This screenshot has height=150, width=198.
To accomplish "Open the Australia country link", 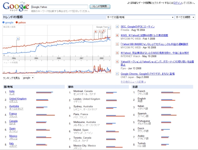I will click(x=14, y=106).
